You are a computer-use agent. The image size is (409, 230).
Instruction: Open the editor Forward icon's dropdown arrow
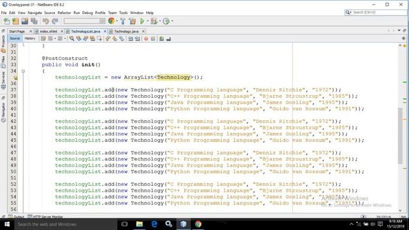pos(65,38)
